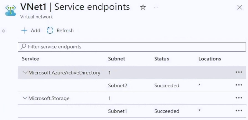The image size is (248, 120).
Task: Collapse the Microsoft.Storage group
Action: point(25,98)
